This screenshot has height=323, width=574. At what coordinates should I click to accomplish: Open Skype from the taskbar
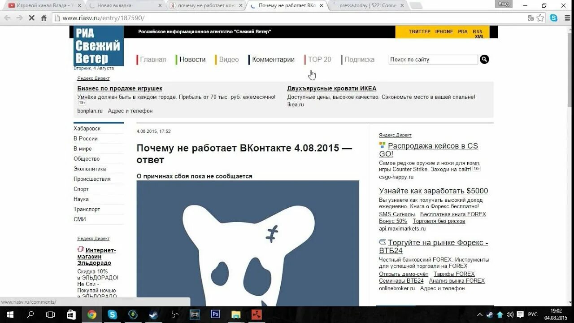112,314
